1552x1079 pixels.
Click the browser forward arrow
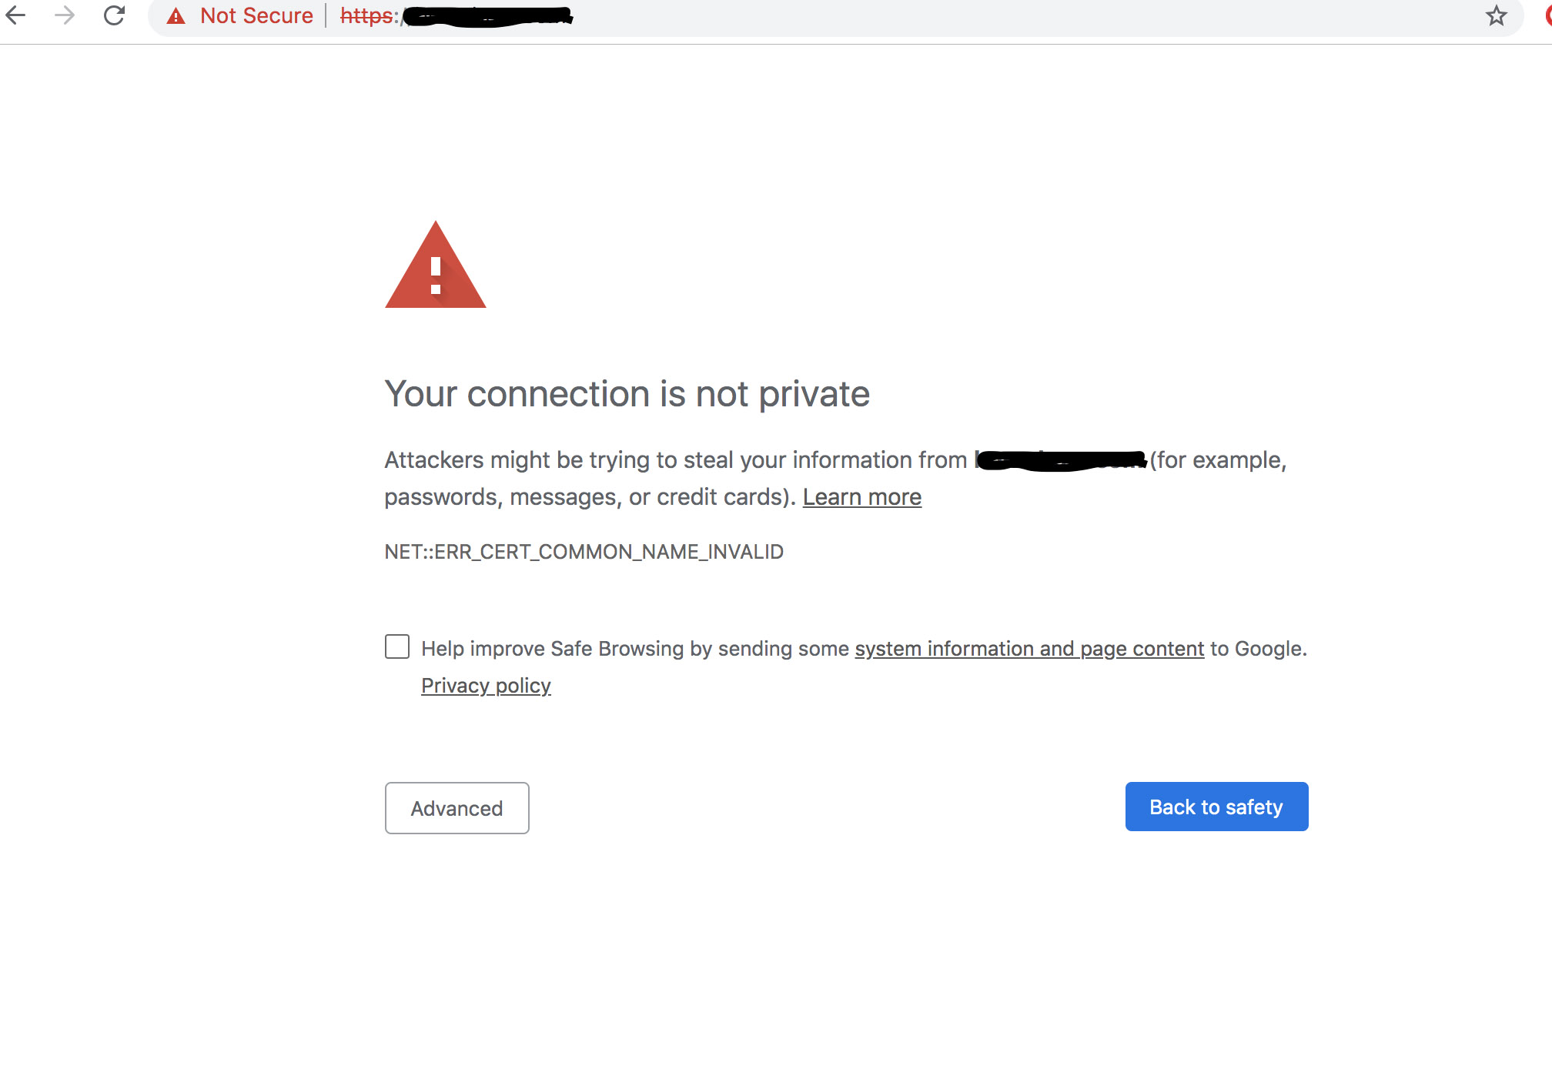click(x=65, y=15)
